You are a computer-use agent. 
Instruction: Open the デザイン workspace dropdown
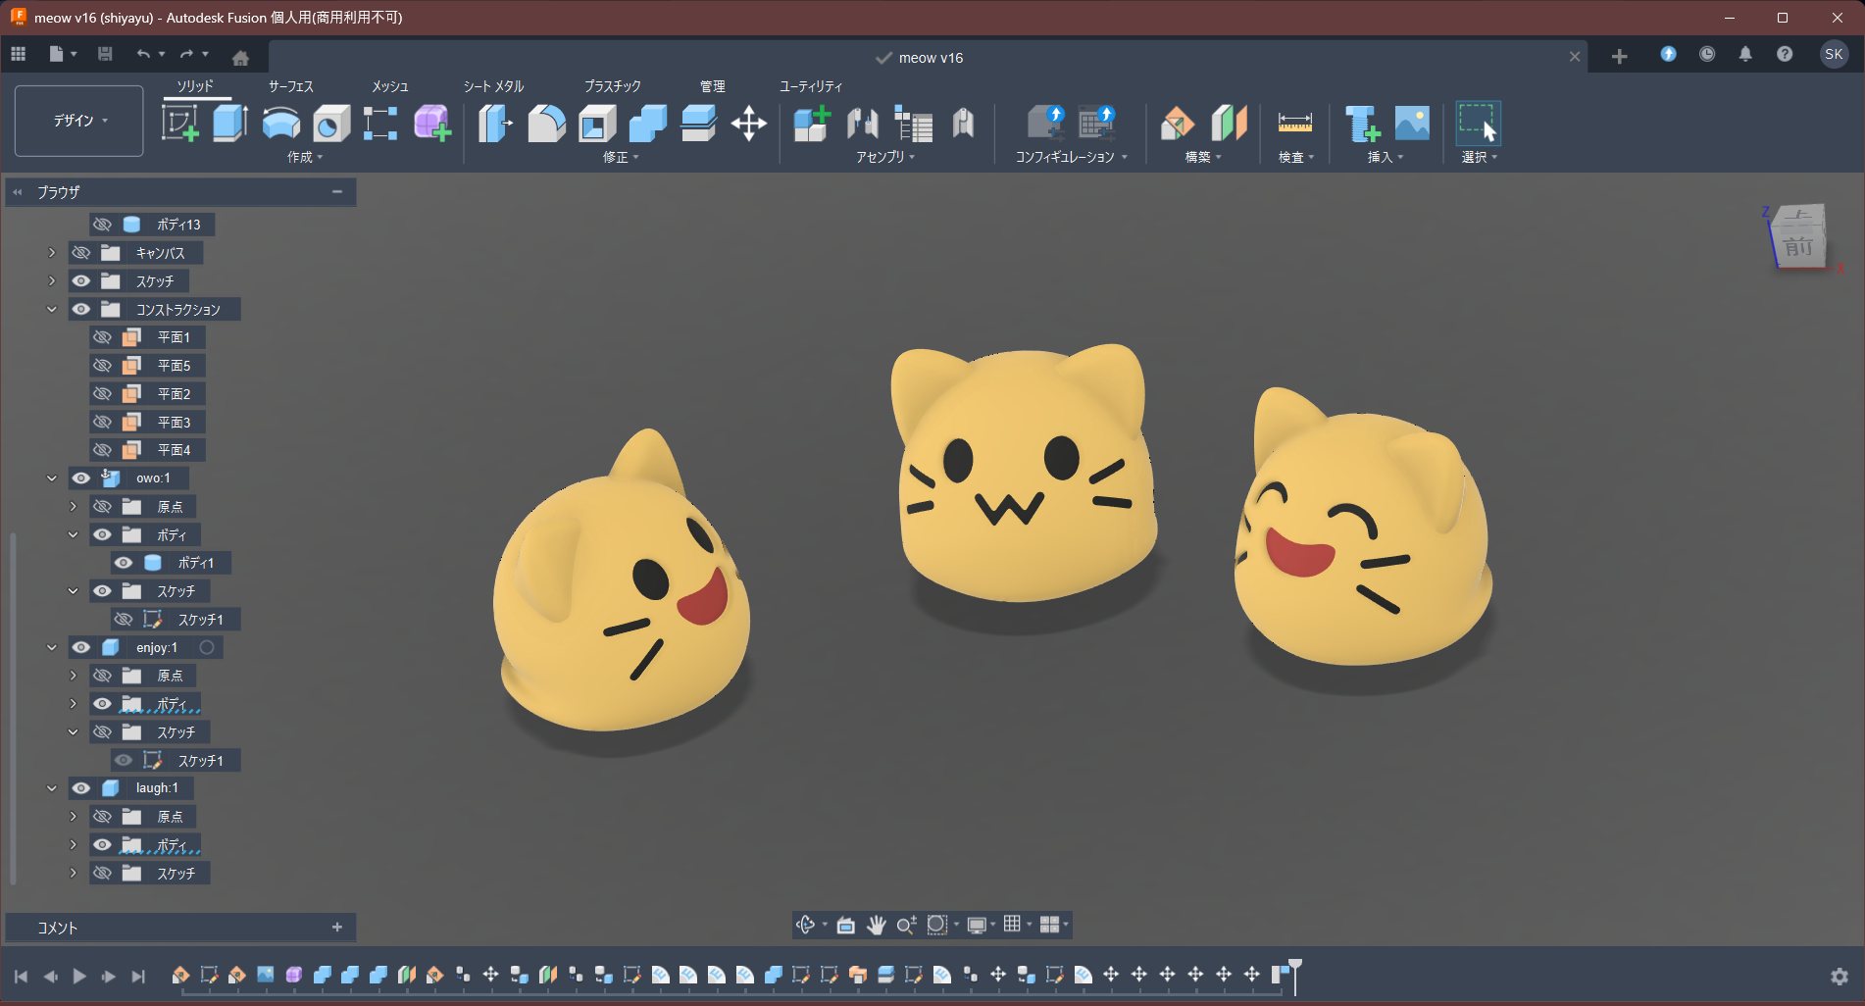tap(79, 121)
